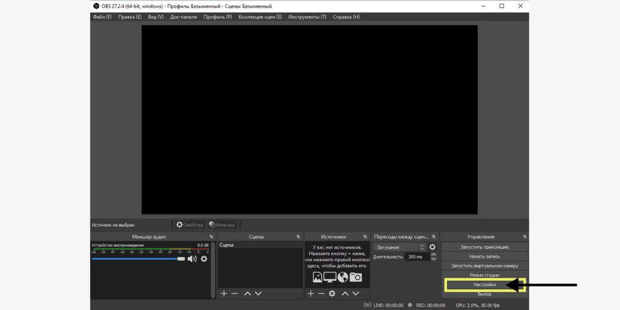Open the Правка (E) menu
Viewport: 620px width, 310px height.
coord(130,17)
